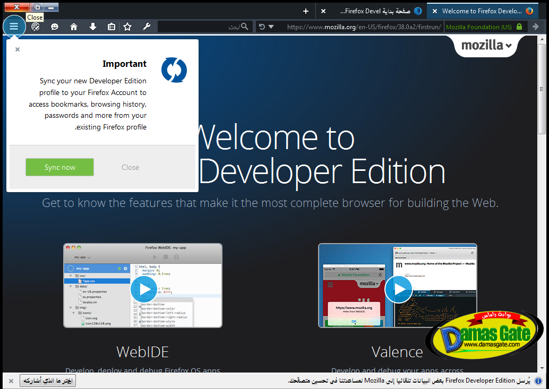Expand the mozilla dropdown tab
The image size is (549, 389).
[x=486, y=45]
